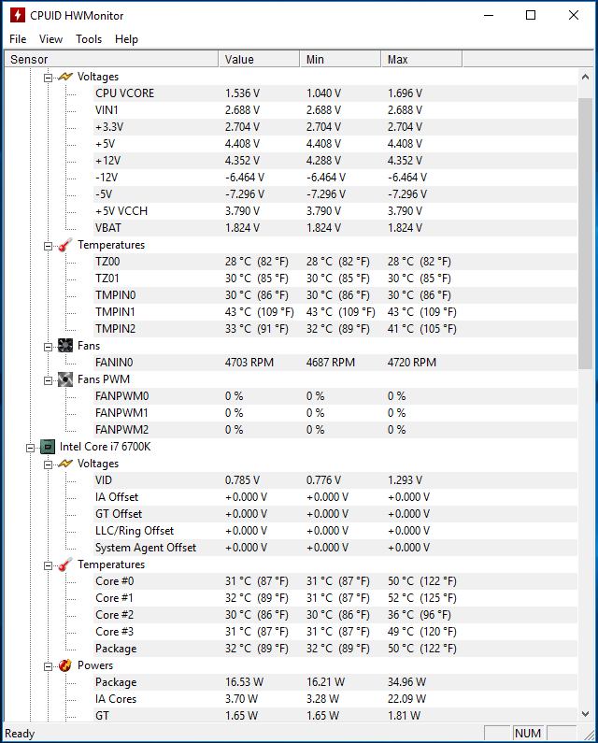This screenshot has width=598, height=743.
Task: Minimize the HWMonitor window
Action: click(489, 15)
